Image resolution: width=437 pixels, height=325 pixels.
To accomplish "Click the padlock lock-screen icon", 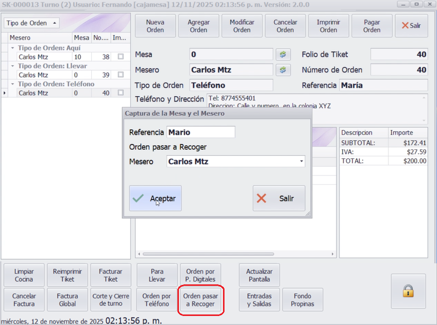I will [408, 291].
